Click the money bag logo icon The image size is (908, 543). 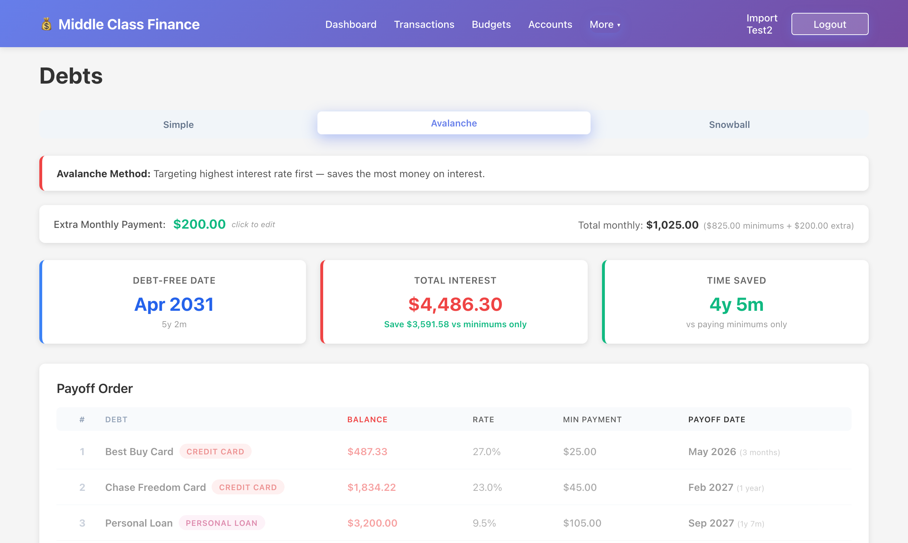click(x=46, y=24)
